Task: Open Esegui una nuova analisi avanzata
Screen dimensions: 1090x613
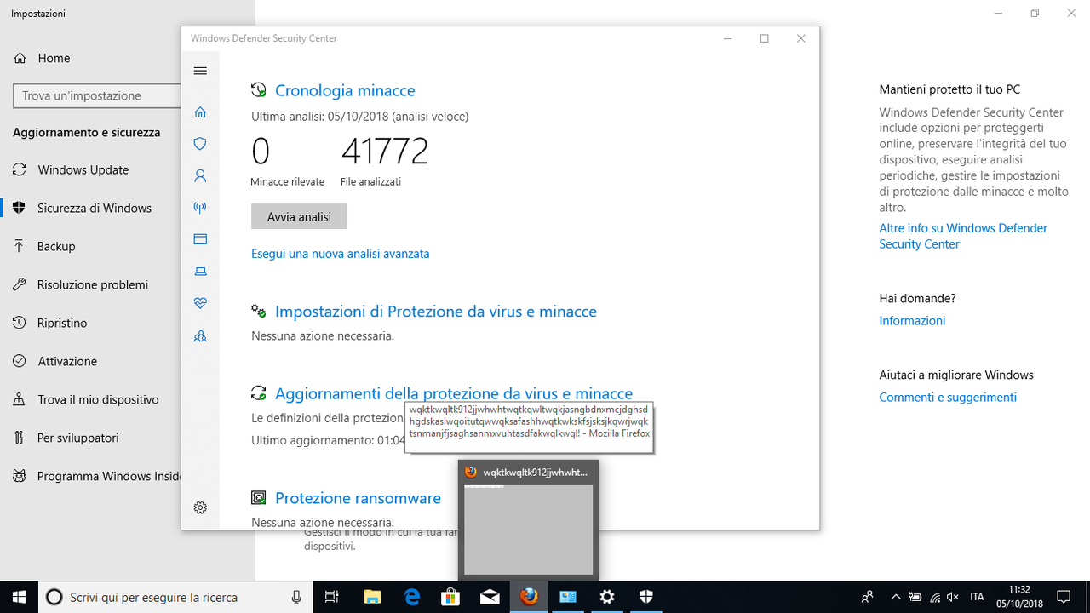Action: point(341,254)
